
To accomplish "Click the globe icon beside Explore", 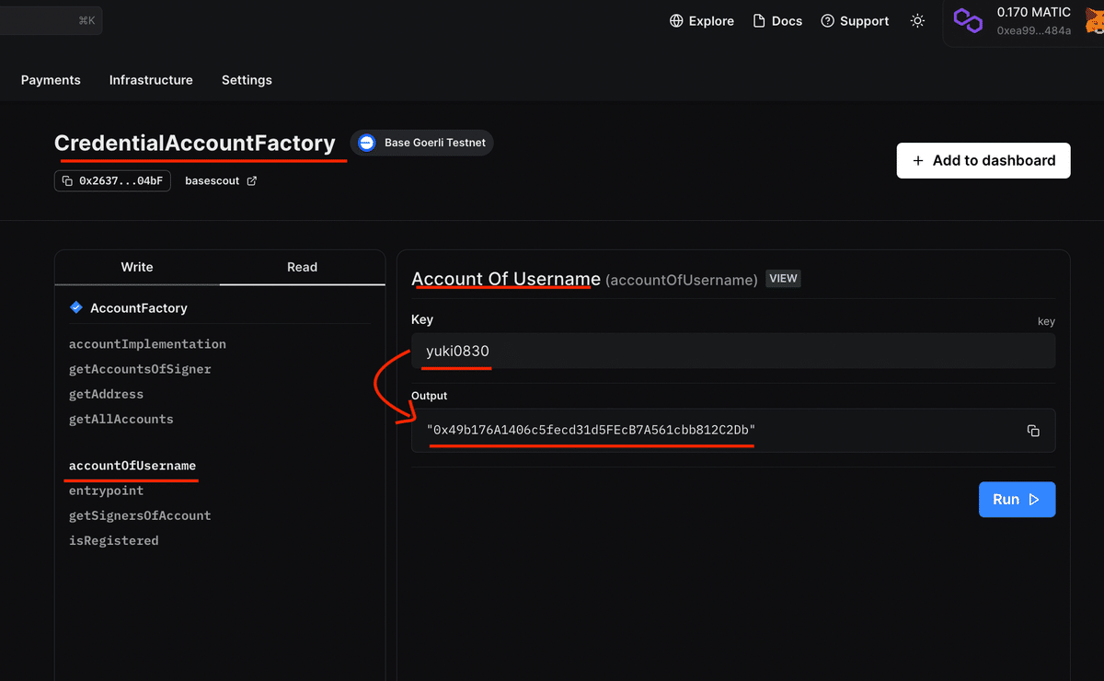I will tap(677, 20).
